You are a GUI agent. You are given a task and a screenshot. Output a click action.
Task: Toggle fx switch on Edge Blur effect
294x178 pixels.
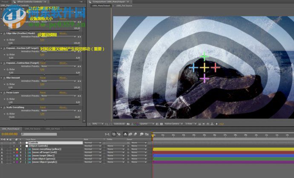tap(4, 34)
